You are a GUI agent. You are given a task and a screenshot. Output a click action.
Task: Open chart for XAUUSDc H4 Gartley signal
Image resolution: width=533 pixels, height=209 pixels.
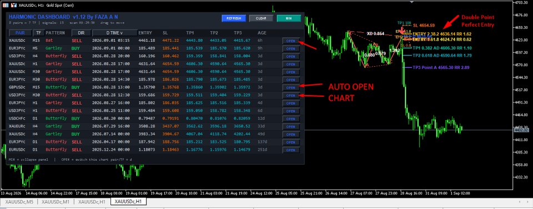tap(291, 135)
